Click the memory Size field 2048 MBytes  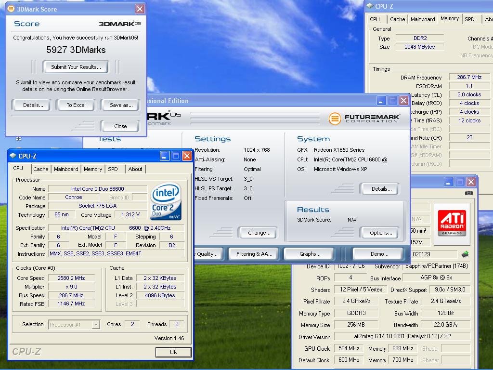420,47
